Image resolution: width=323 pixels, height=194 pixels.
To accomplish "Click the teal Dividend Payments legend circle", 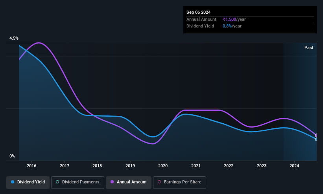I will click(x=58, y=182).
